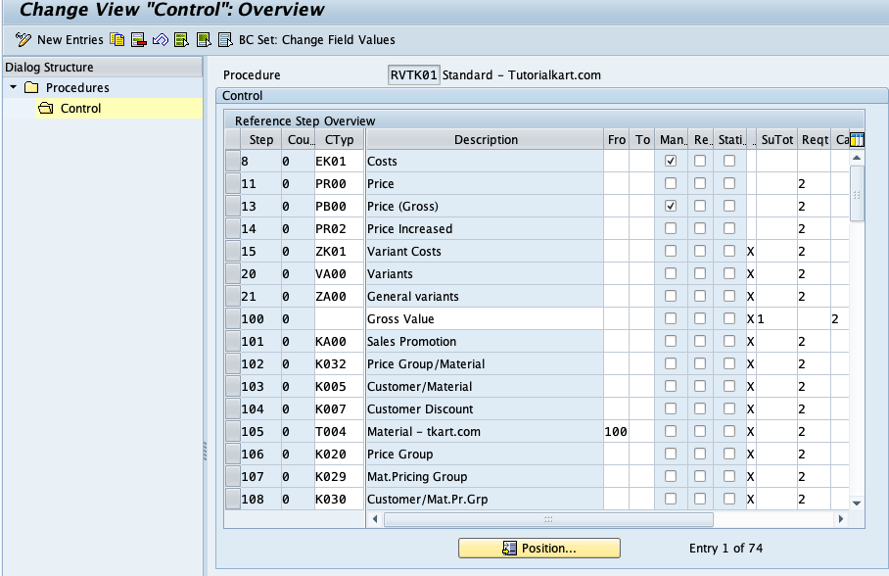Image resolution: width=889 pixels, height=576 pixels.
Task: Click the Change pencil icon on the toolbar
Action: coord(21,40)
